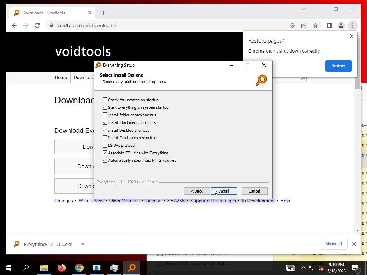Uncheck Associate EFU files with Everything
The image size is (367, 275).
tap(105, 153)
